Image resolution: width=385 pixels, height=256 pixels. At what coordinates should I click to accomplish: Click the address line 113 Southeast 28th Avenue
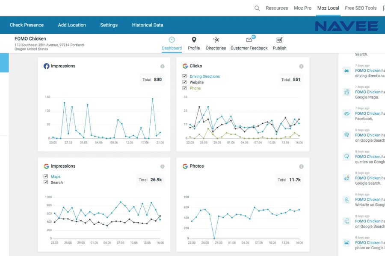(49, 45)
